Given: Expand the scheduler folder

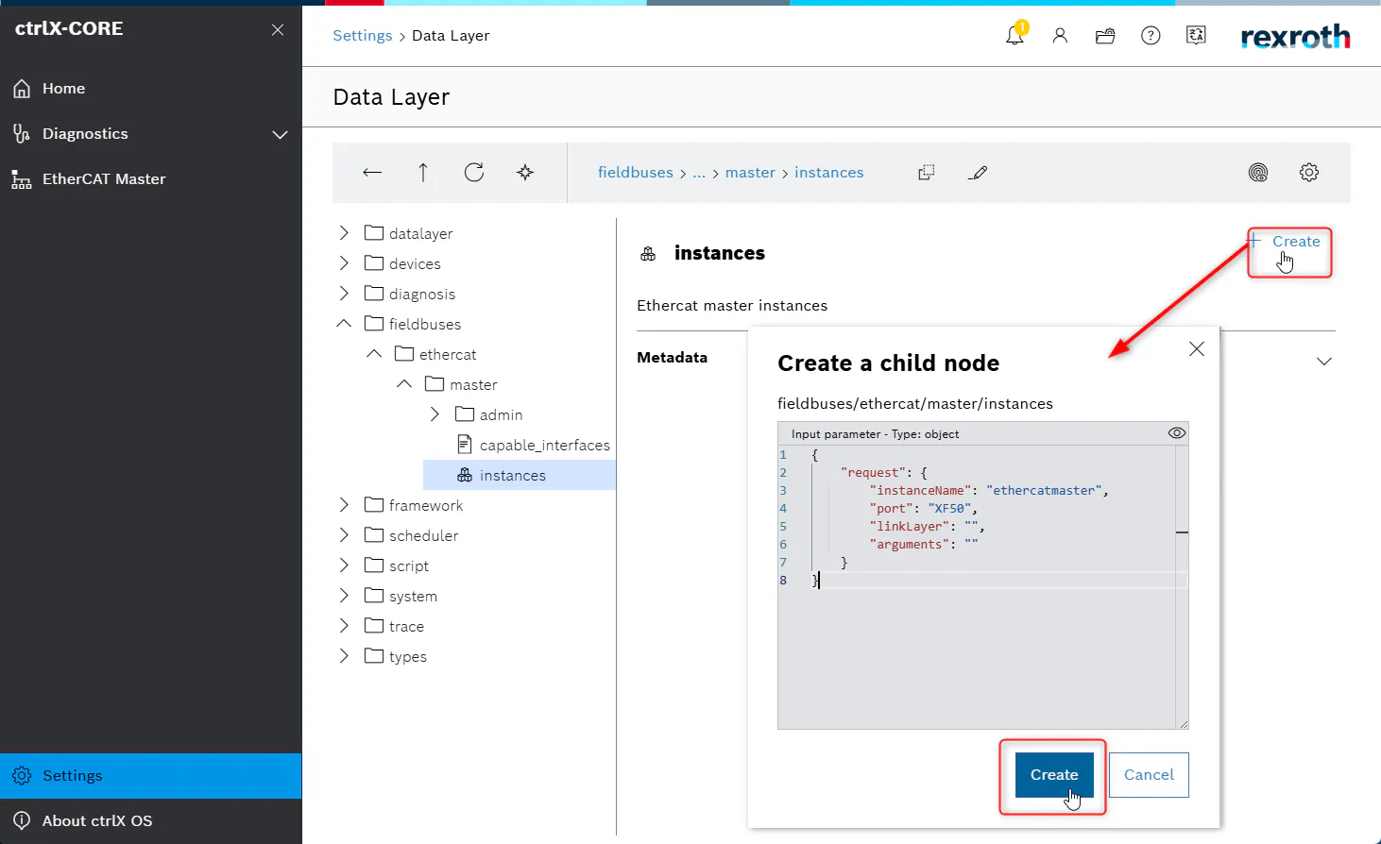Looking at the screenshot, I should click(x=344, y=535).
